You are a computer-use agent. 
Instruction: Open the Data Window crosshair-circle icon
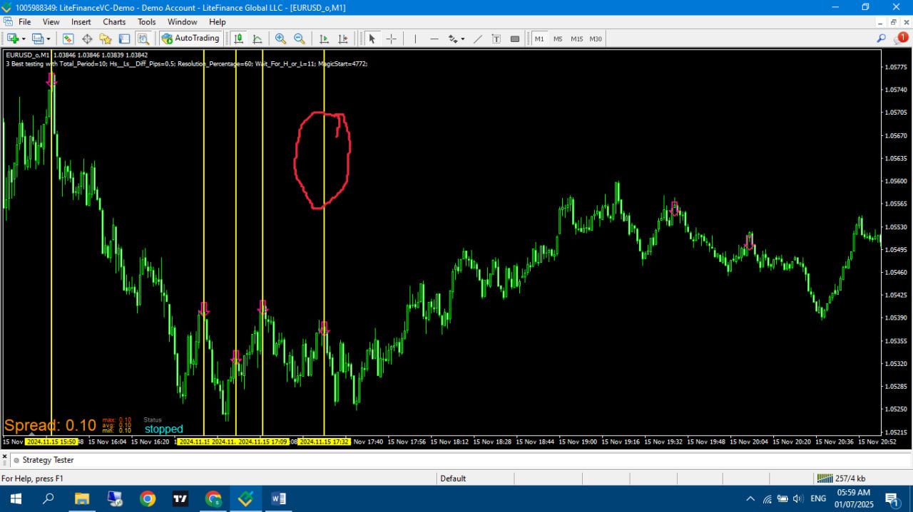[87, 38]
